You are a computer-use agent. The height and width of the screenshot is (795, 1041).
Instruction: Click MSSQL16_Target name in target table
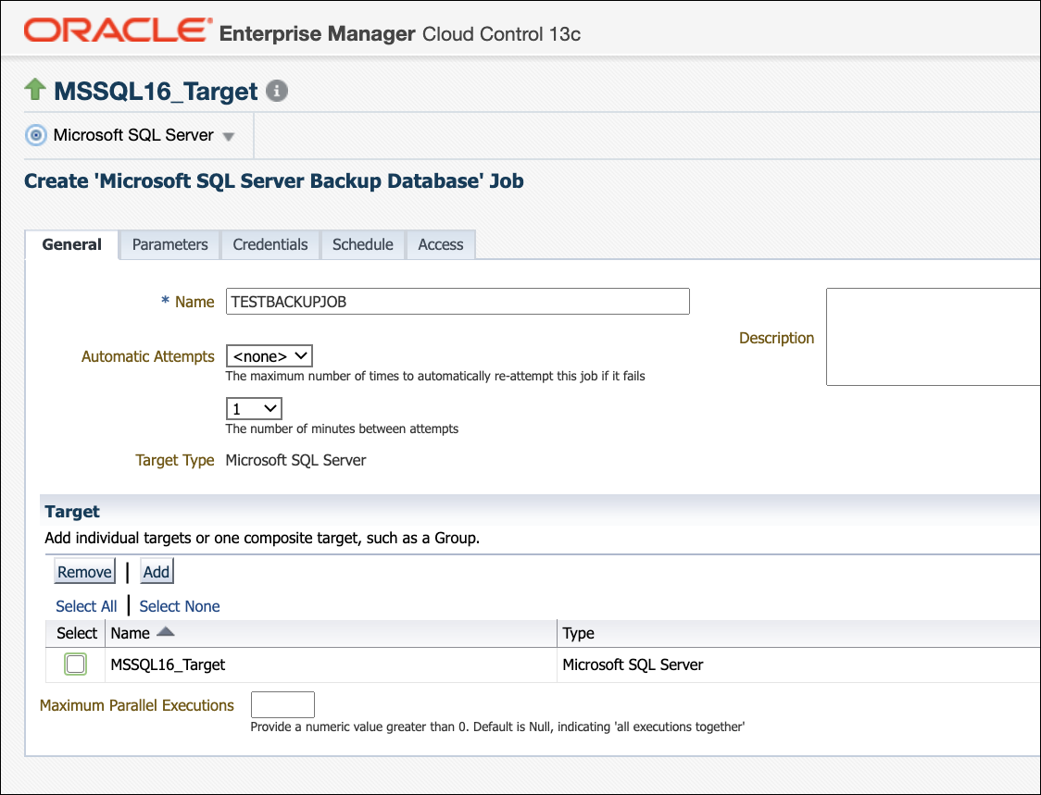pyautogui.click(x=168, y=665)
